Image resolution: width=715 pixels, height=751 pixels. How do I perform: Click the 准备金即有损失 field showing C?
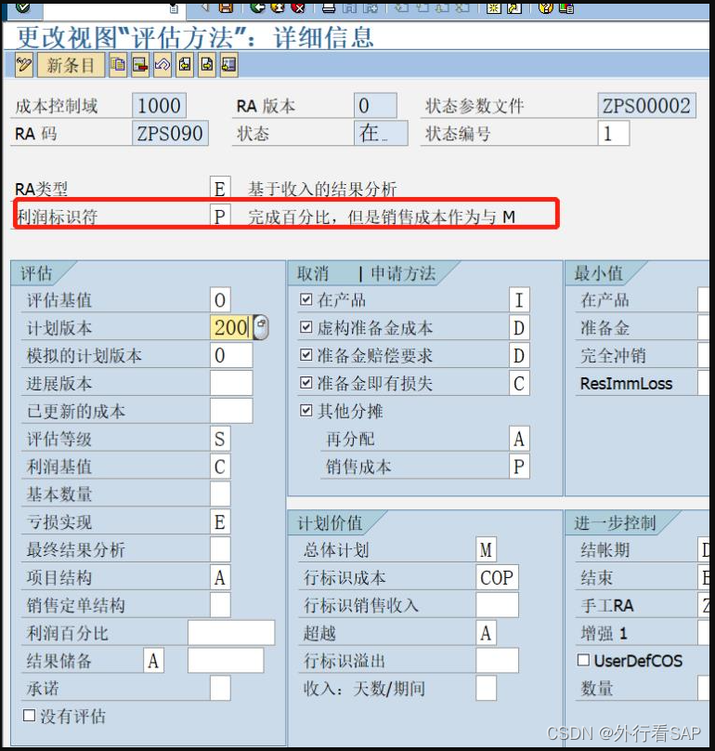point(519,383)
